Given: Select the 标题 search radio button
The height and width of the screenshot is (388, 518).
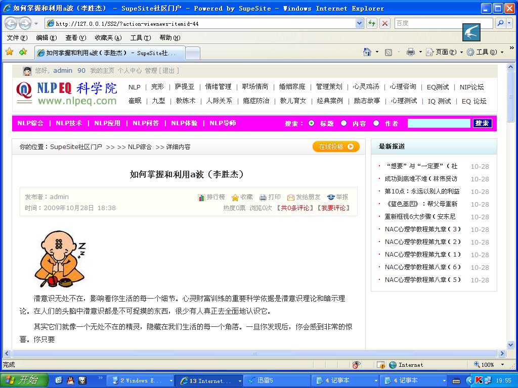Looking at the screenshot, I should pos(311,123).
